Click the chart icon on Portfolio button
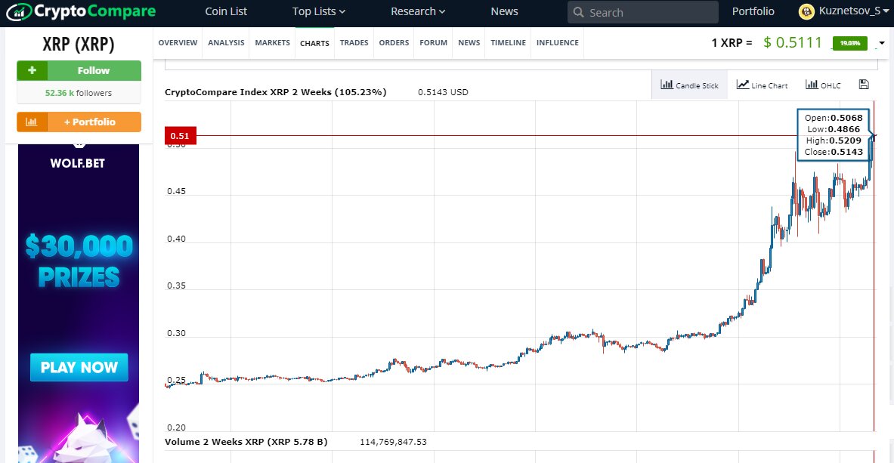 [x=32, y=122]
